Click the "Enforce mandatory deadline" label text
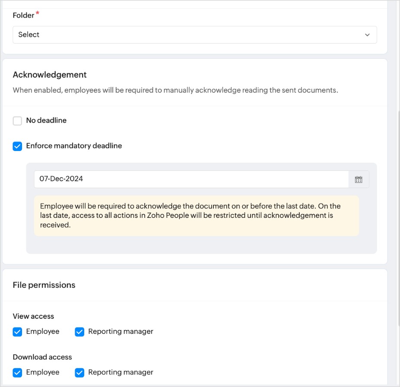Image resolution: width=400 pixels, height=387 pixels. point(74,146)
